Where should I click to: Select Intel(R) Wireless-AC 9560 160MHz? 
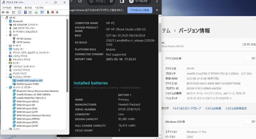34,94
